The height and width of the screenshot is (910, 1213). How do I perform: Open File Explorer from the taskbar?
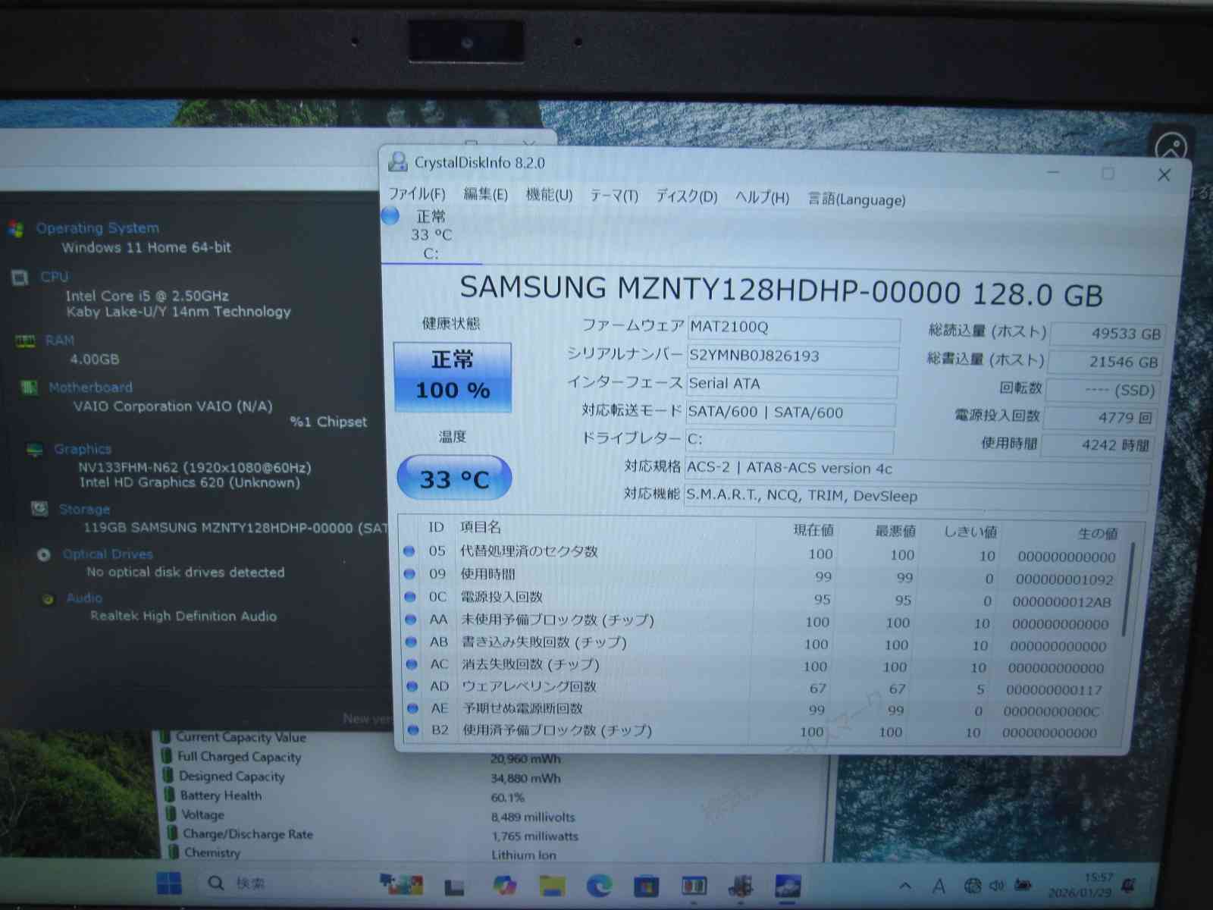(552, 885)
